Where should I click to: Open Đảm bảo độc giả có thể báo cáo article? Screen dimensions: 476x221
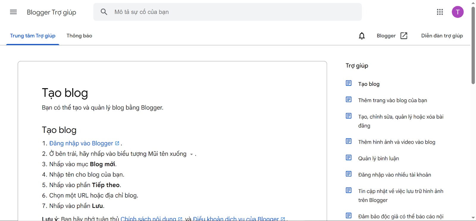pos(401,217)
